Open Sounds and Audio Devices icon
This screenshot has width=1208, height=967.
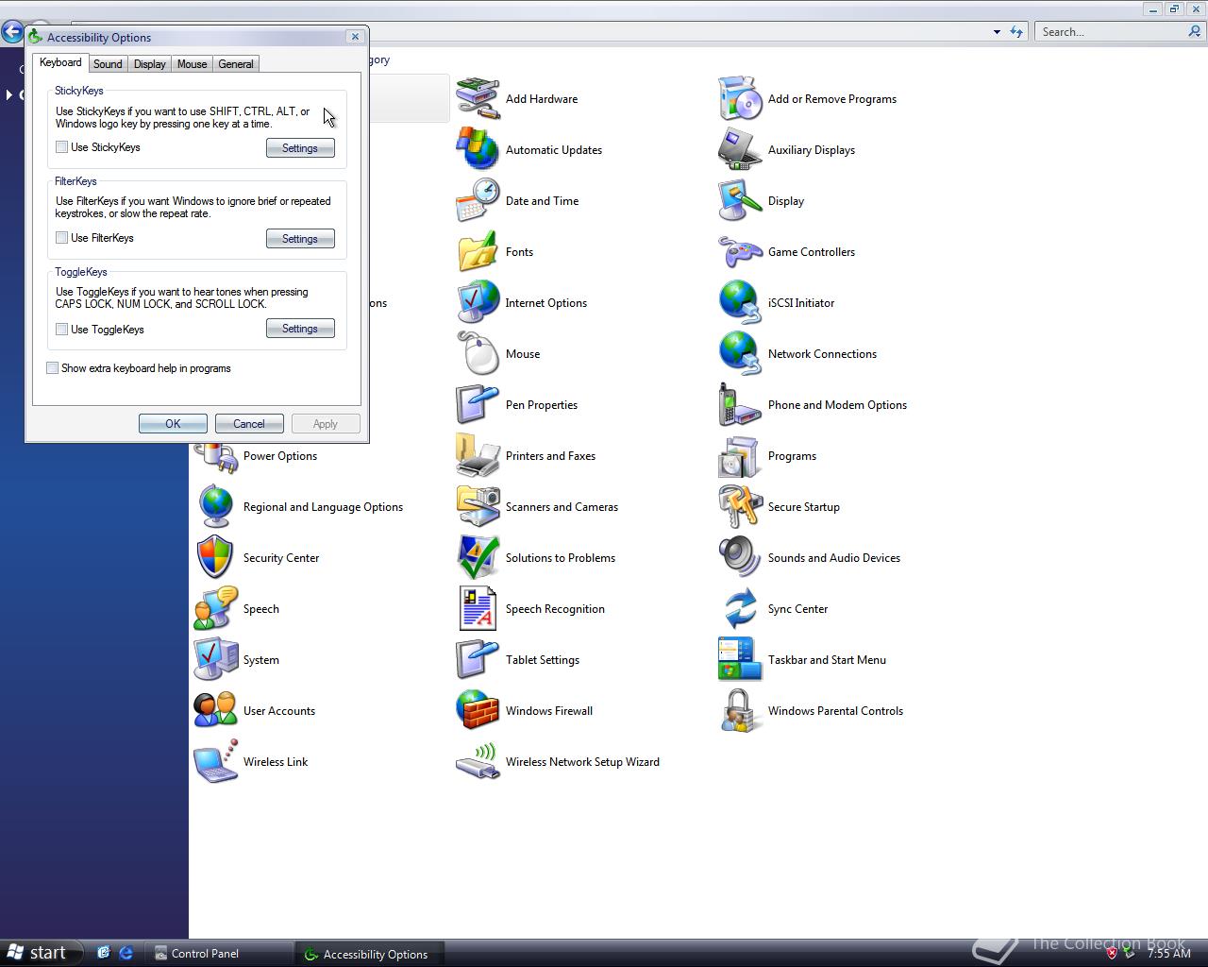(x=740, y=558)
